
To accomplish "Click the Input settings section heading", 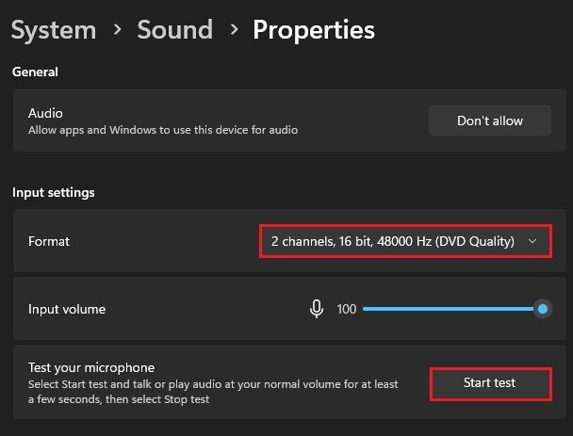I will (x=54, y=193).
